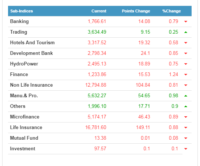Click the red down arrow for HydroPower
This screenshot has width=200, height=166.
click(x=186, y=64)
